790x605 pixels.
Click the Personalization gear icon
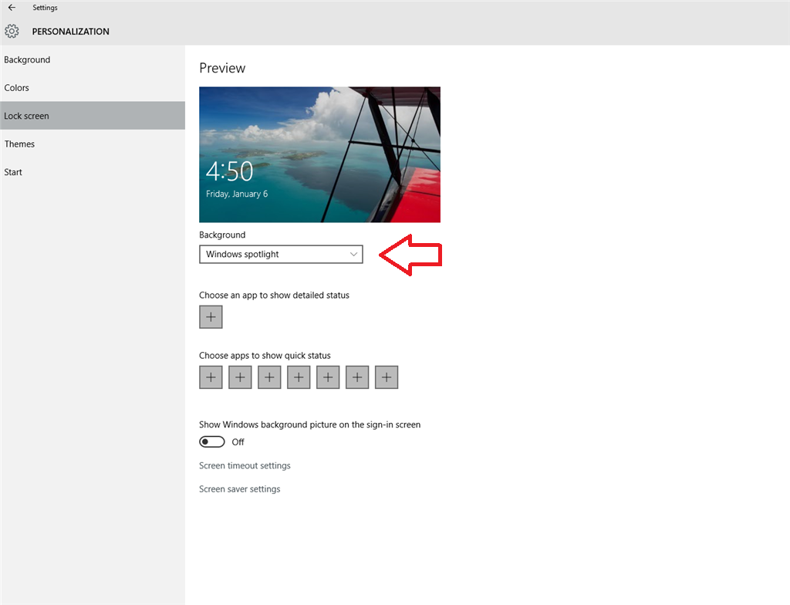pyautogui.click(x=12, y=32)
